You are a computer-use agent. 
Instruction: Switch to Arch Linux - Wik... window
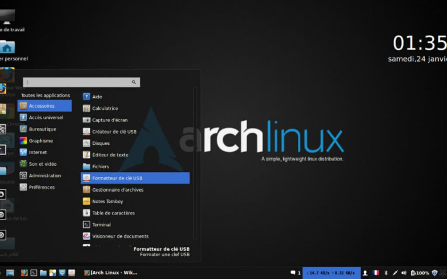(110, 273)
